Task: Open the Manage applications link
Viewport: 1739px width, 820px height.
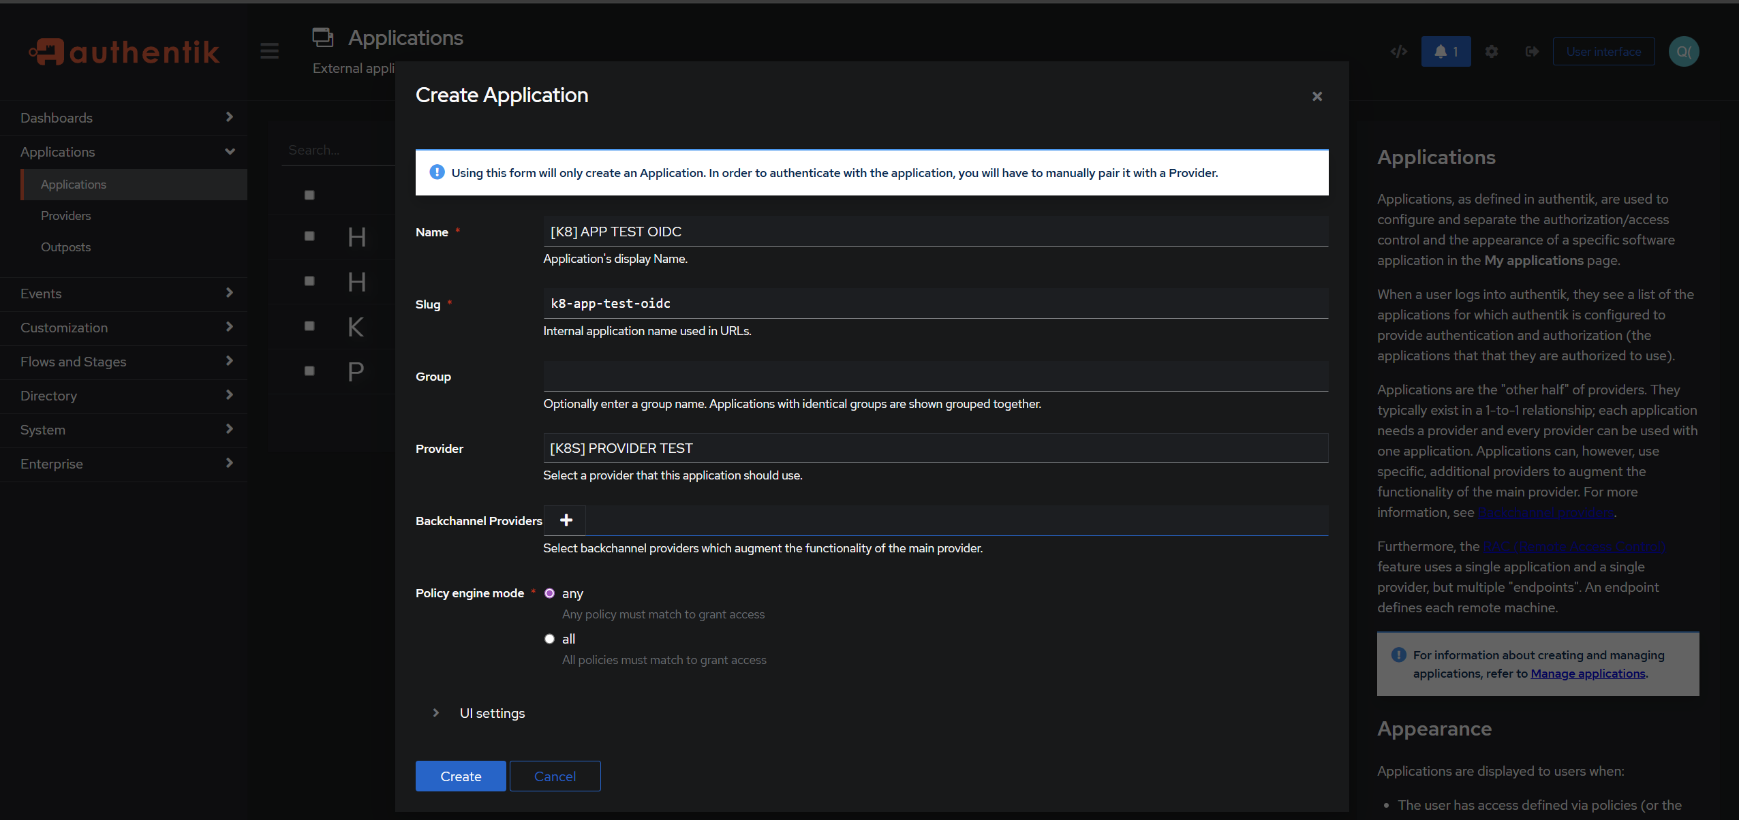Action: tap(1588, 674)
